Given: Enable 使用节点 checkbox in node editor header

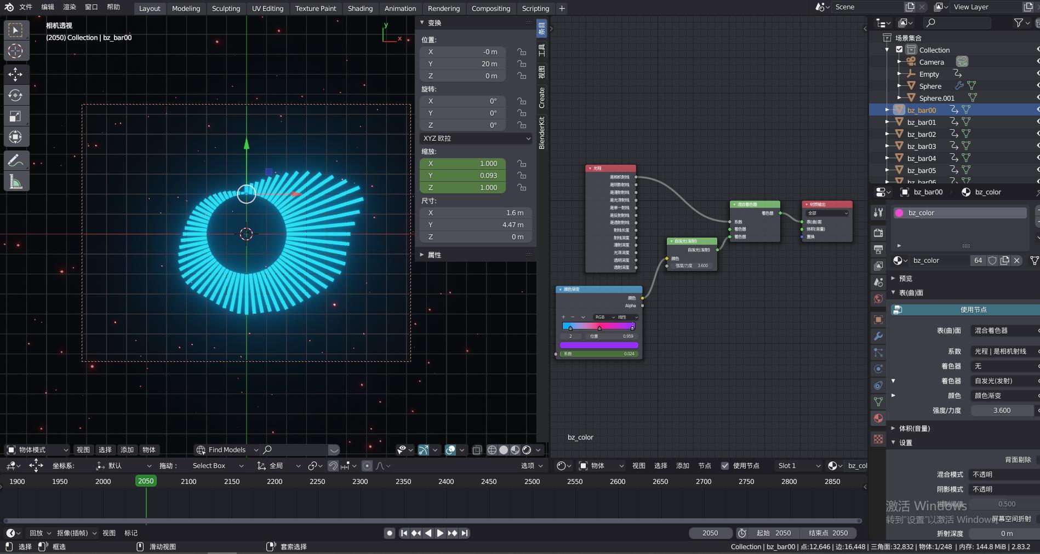Looking at the screenshot, I should pos(726,466).
